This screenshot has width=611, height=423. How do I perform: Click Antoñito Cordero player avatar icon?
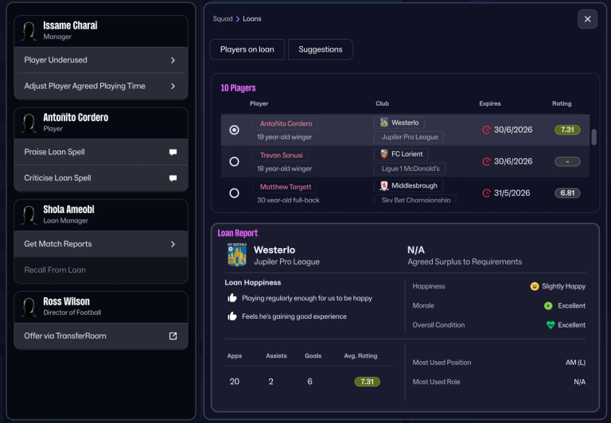[29, 123]
